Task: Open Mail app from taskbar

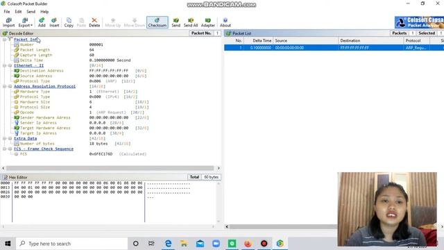Action: pos(200,244)
